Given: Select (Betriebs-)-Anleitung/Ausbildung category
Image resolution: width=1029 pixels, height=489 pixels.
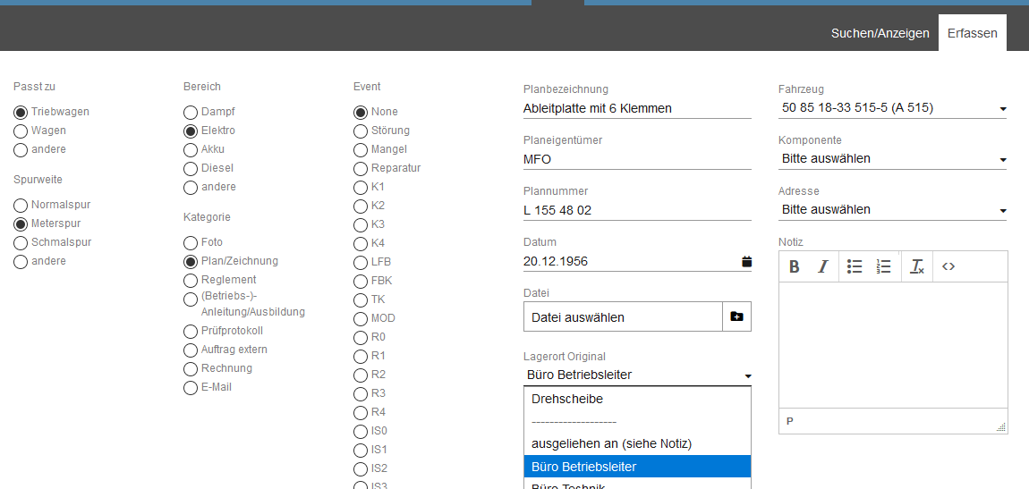Looking at the screenshot, I should tap(191, 299).
